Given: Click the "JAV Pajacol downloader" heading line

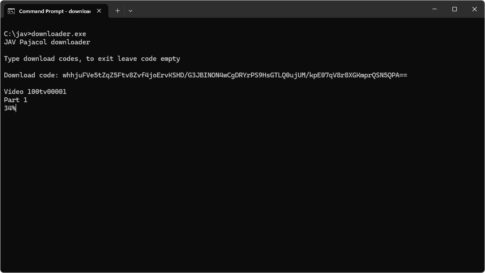Looking at the screenshot, I should (x=47, y=42).
